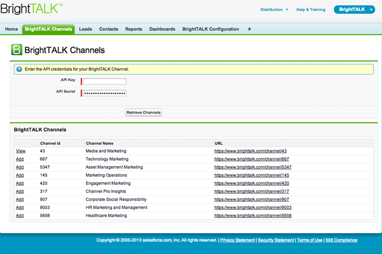Switch to the Leads tab
This screenshot has width=382, height=254.
[86, 29]
